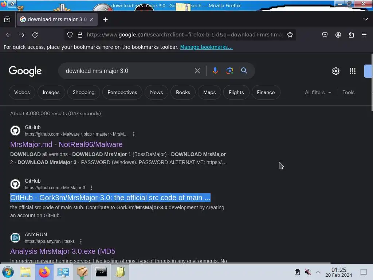
Task: Reload the current page
Action: [35, 35]
